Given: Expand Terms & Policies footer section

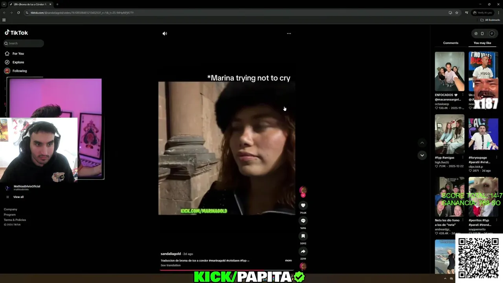Looking at the screenshot, I should (x=15, y=220).
